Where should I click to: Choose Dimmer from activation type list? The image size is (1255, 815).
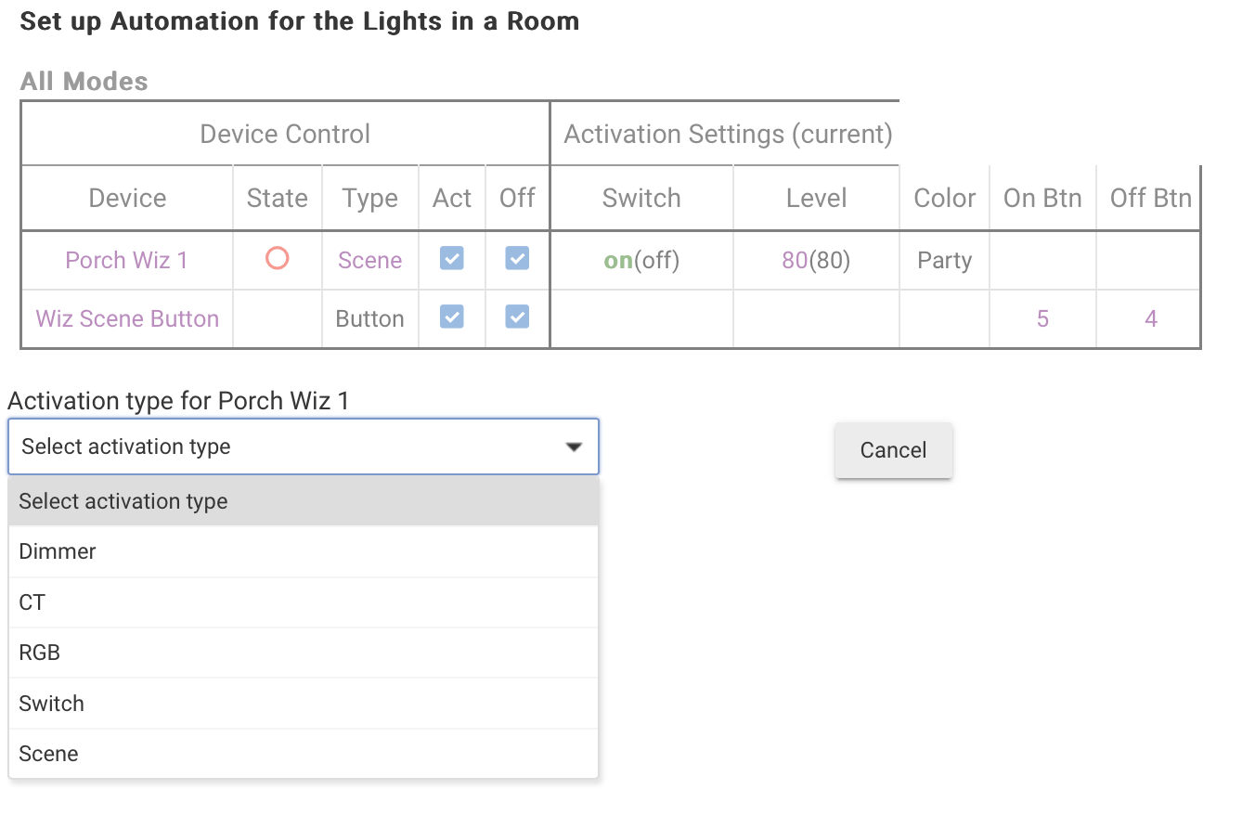[58, 551]
